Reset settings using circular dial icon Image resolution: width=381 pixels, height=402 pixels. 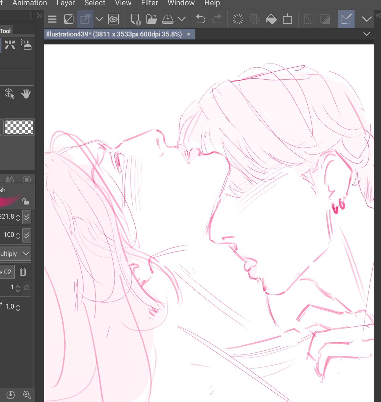pyautogui.click(x=10, y=395)
